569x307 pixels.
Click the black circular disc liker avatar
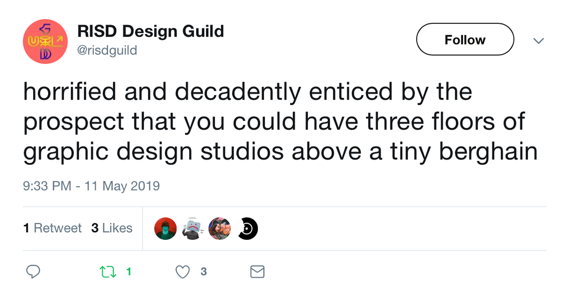point(247,228)
